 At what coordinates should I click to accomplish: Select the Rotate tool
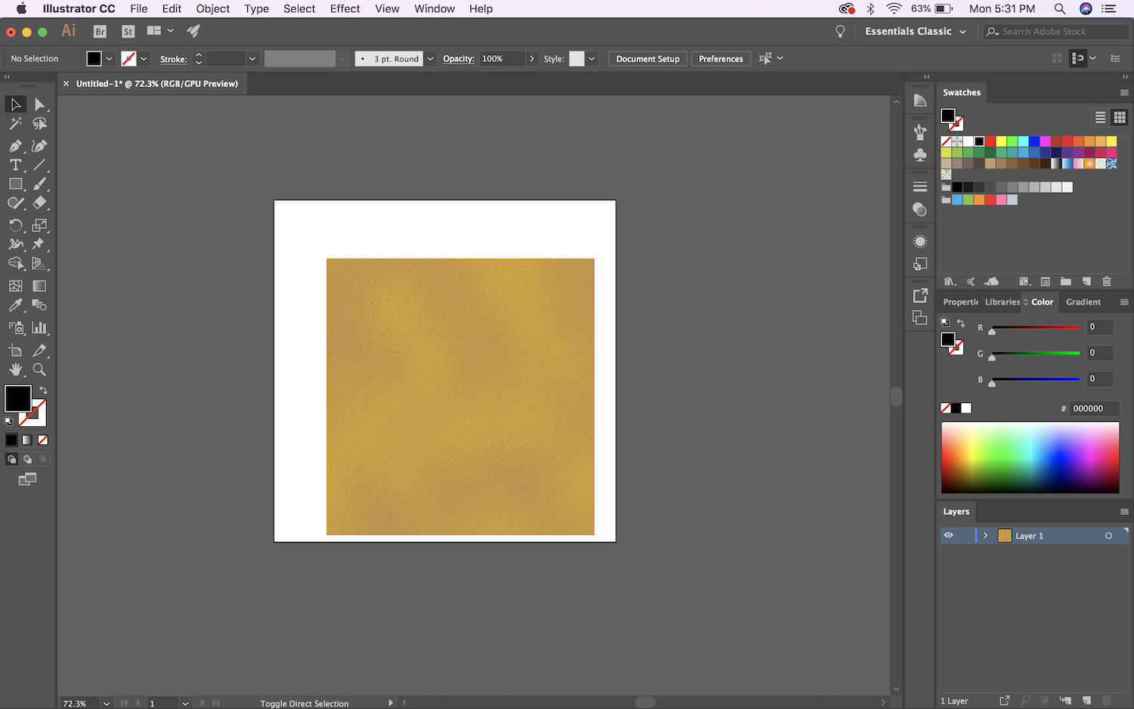[x=15, y=225]
